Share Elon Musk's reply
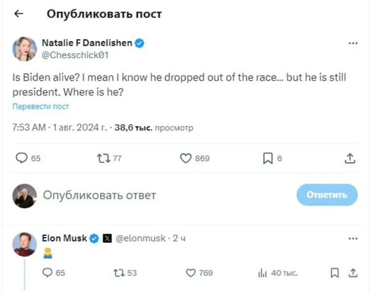Screen dimensions: 370x292 (x=353, y=273)
